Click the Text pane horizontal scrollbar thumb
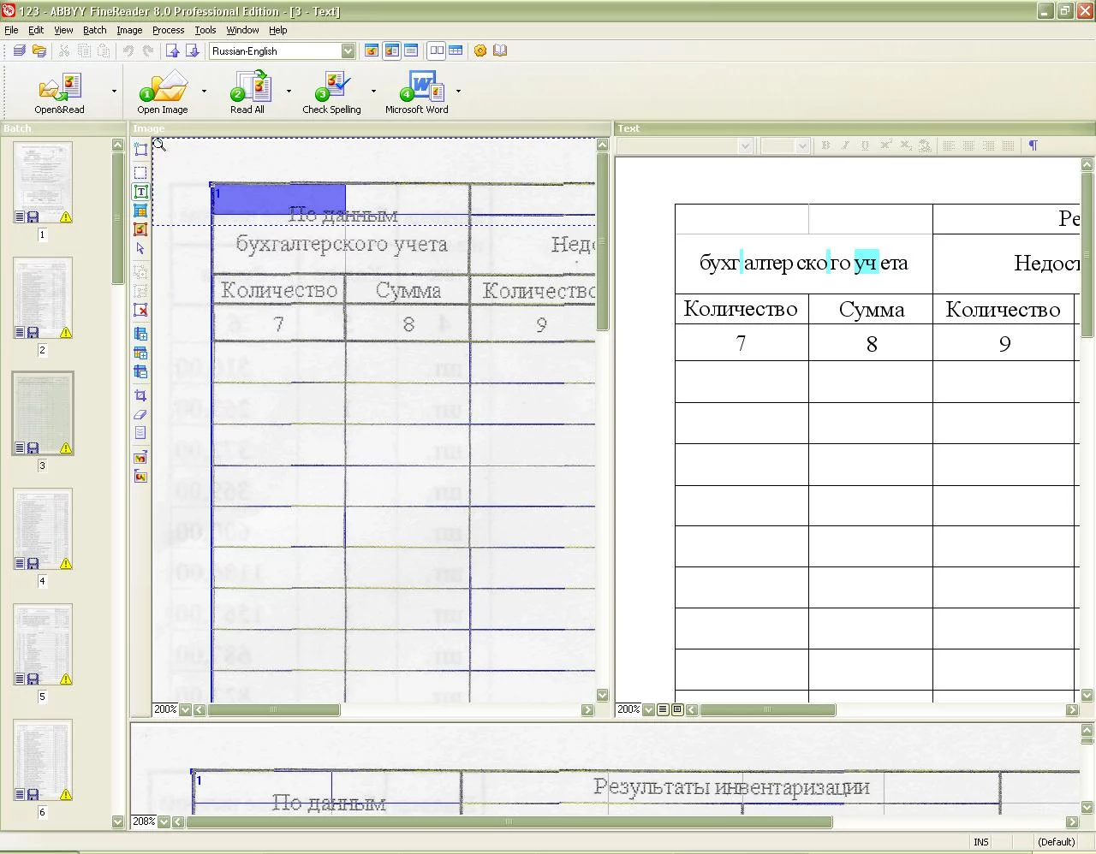 [x=768, y=709]
